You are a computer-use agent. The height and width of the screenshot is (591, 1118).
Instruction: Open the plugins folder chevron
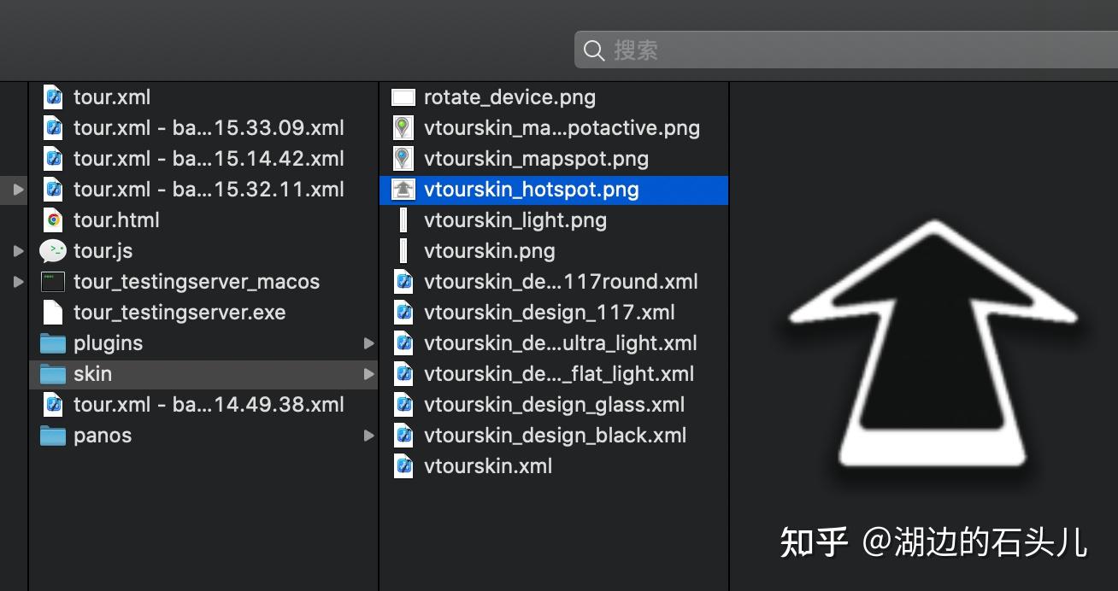coord(368,342)
